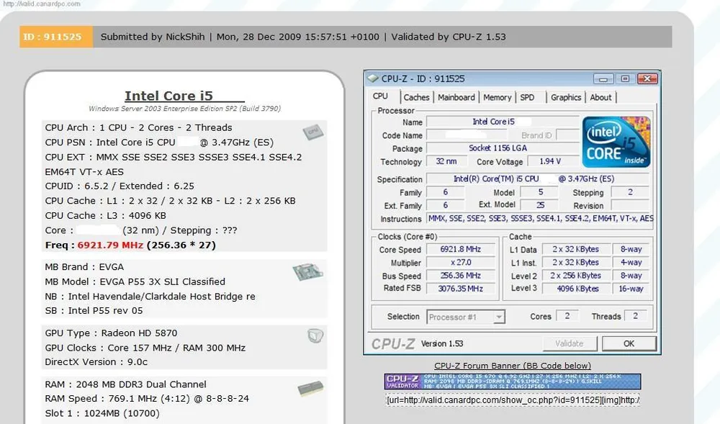Click the EVGA motherboard icon
The width and height of the screenshot is (720, 424).
click(x=307, y=273)
